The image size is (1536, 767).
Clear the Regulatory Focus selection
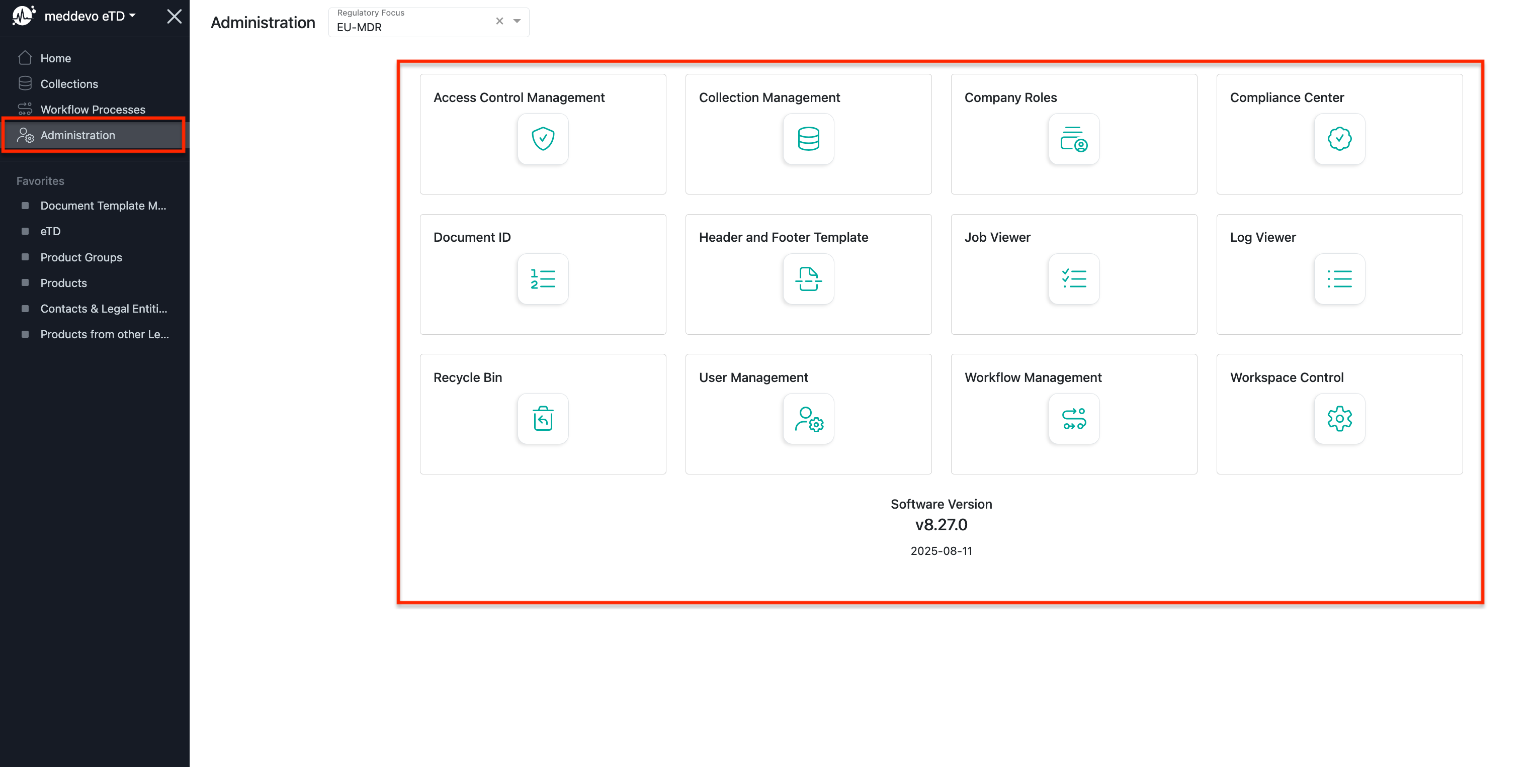(499, 21)
